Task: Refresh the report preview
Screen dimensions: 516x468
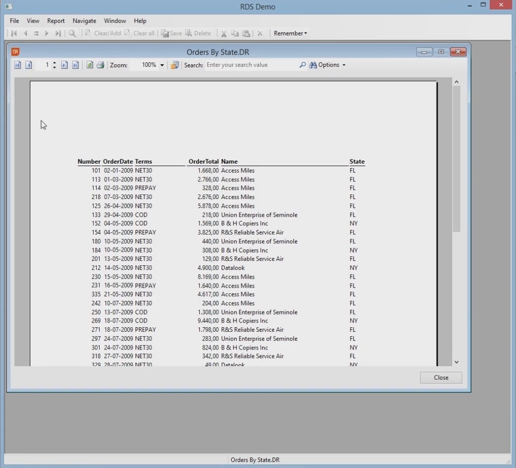Action: click(x=90, y=65)
